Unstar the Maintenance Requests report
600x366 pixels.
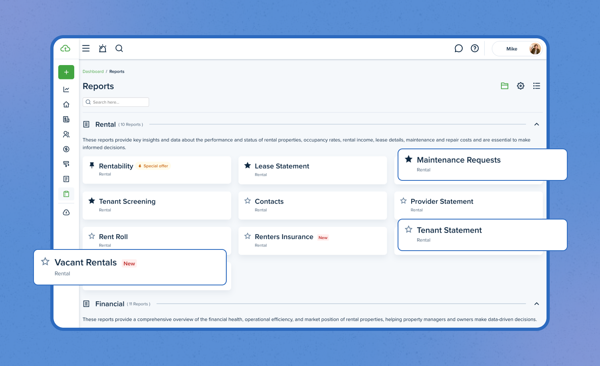(x=408, y=159)
